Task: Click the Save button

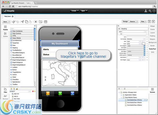Action: (x=5, y=22)
